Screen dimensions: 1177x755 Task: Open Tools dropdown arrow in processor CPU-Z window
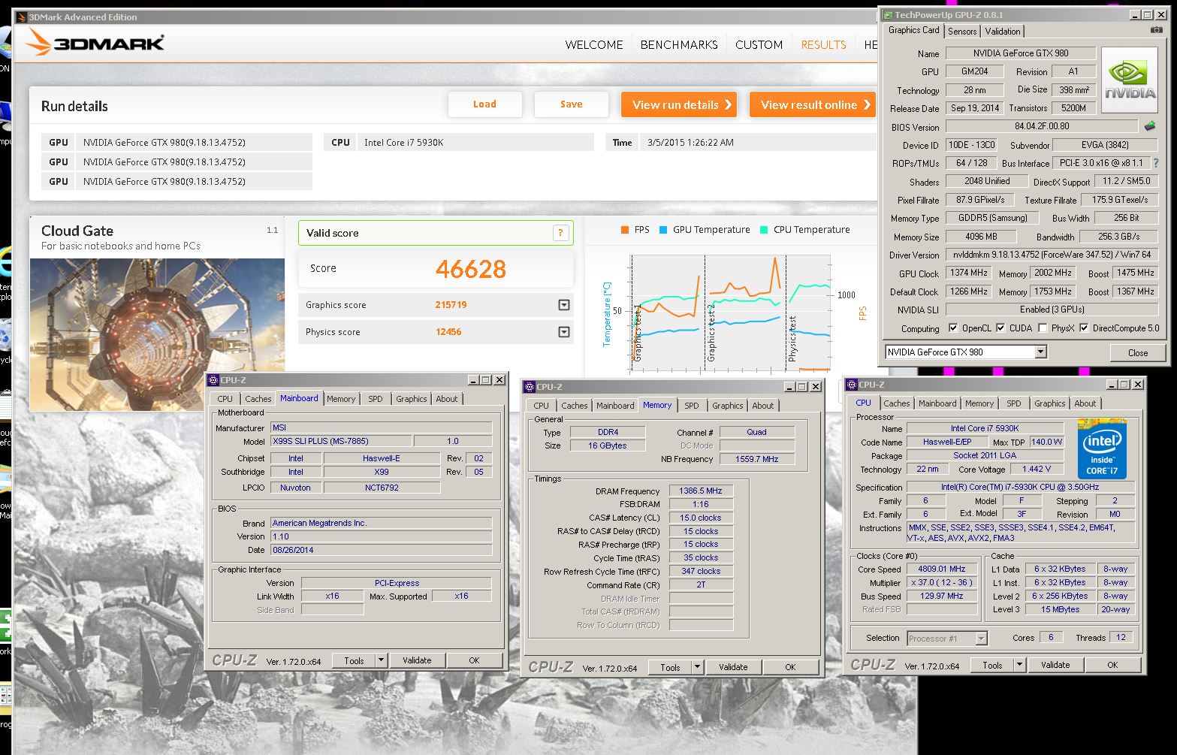point(1019,665)
